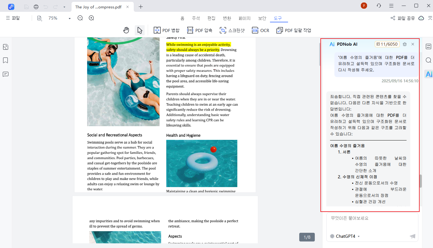Zoom out with the minus magnifier
The height and width of the screenshot is (248, 433).
click(x=80, y=18)
